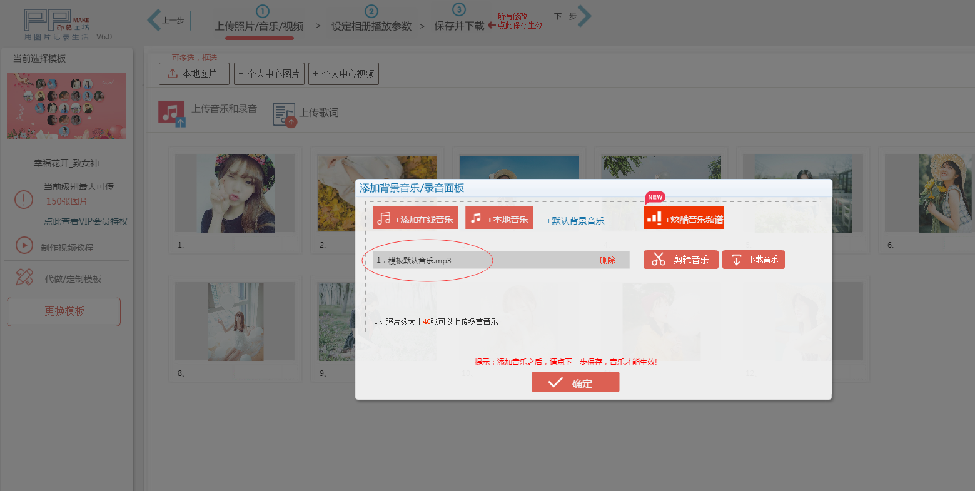Click the 本地图片 upload button
The image size is (975, 491).
(194, 74)
